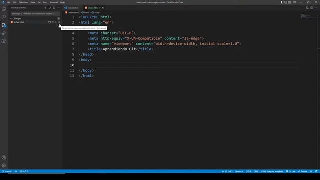Open the Search view in activity bar
The height and width of the screenshot is (180, 320).
pyautogui.click(x=4, y=17)
